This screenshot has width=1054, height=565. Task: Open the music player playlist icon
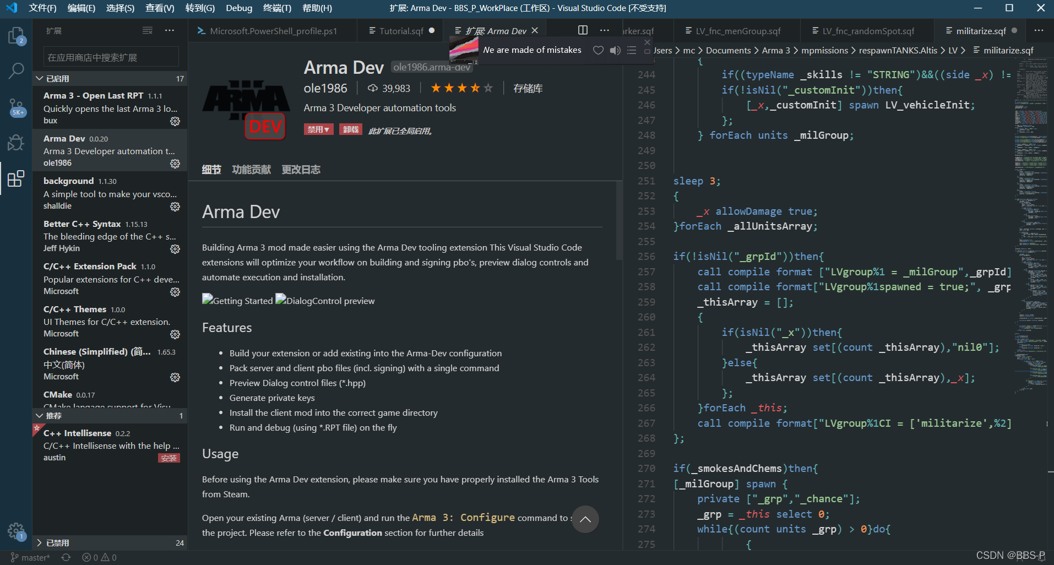pos(632,50)
